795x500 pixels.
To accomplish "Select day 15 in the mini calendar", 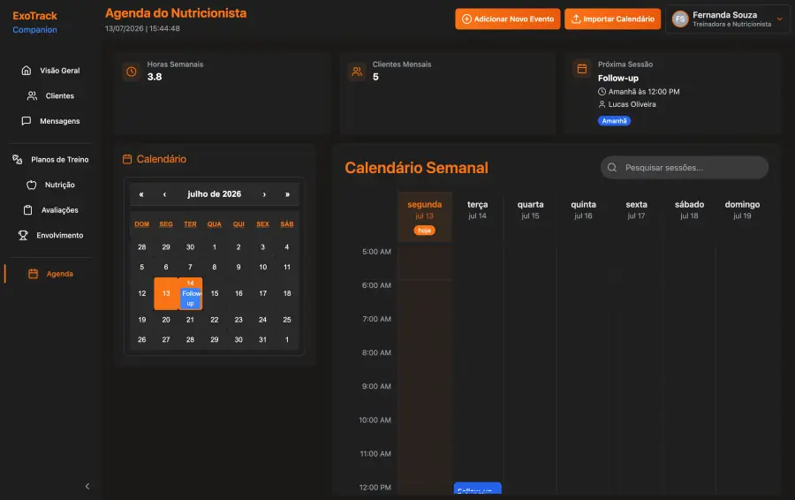I will (215, 293).
